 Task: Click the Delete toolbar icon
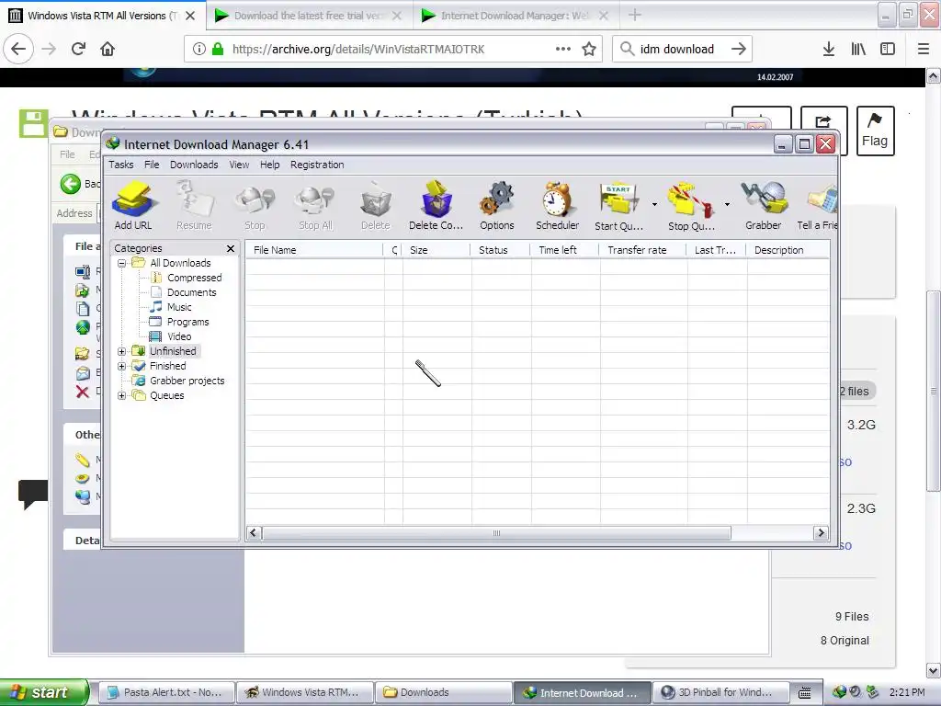(x=376, y=206)
